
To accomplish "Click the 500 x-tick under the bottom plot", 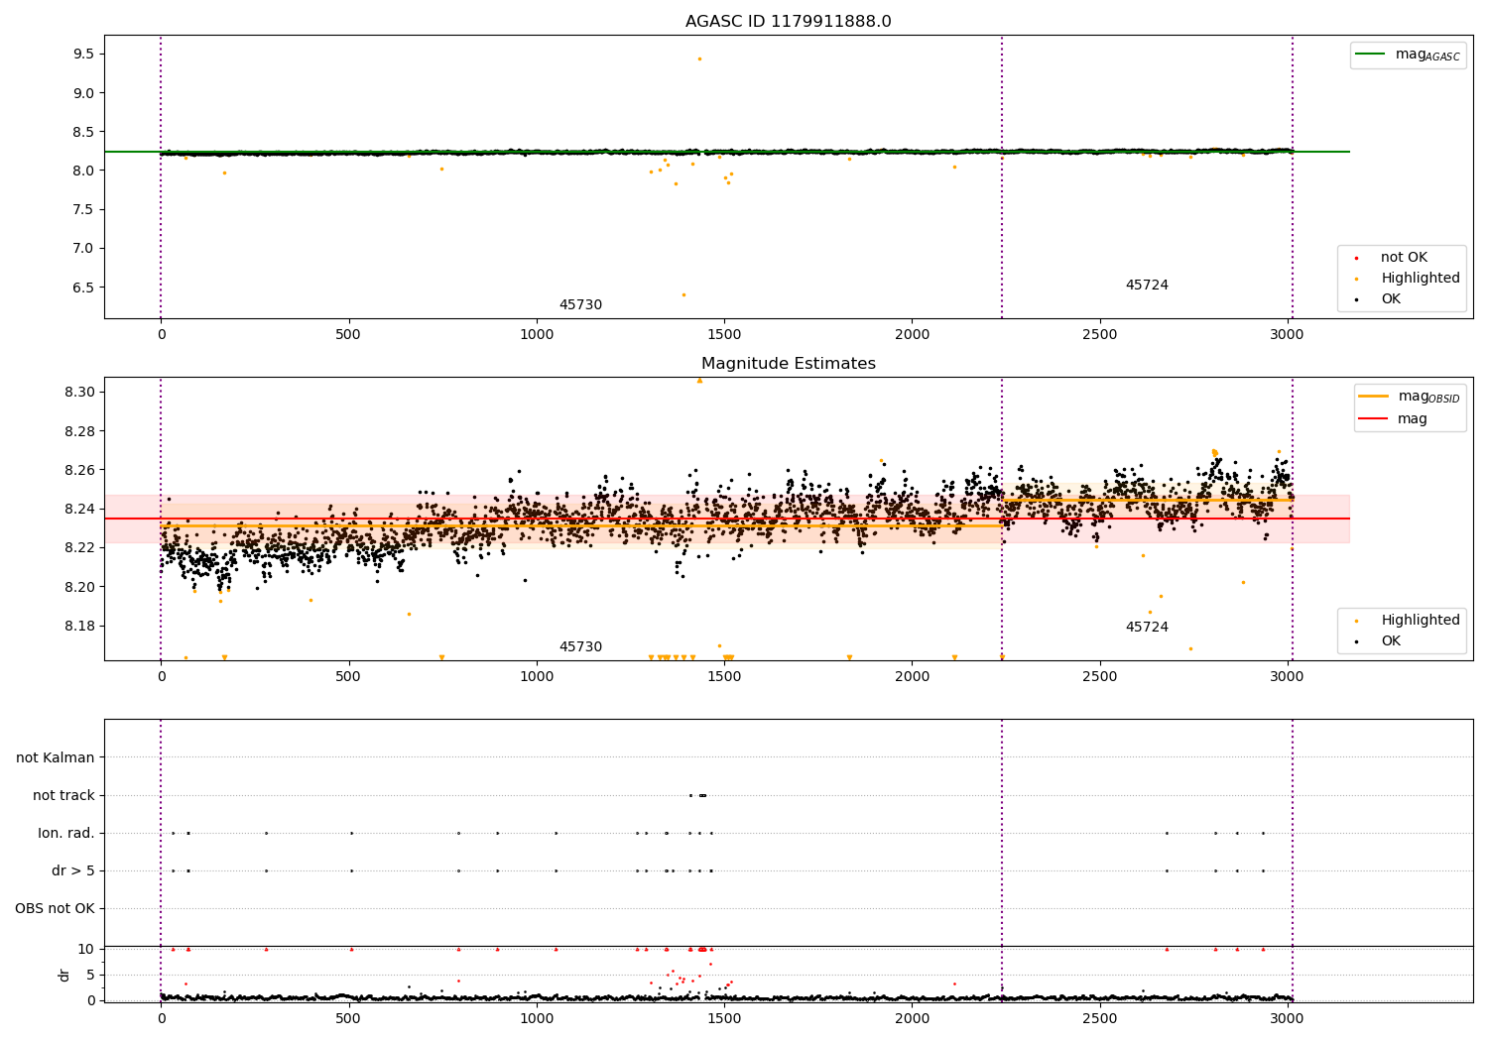I will pos(349,1018).
